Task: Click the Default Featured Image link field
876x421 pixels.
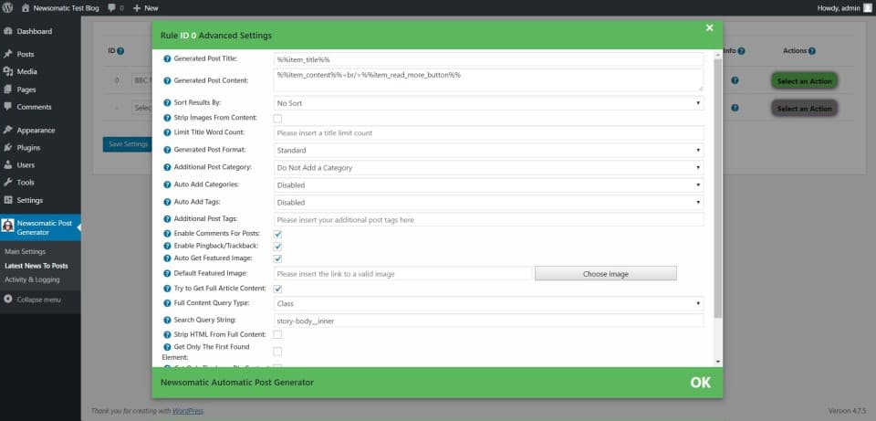Action: (402, 274)
